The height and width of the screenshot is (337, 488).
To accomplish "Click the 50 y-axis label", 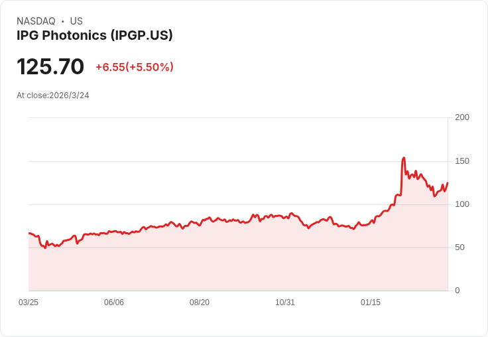I will tap(459, 247).
